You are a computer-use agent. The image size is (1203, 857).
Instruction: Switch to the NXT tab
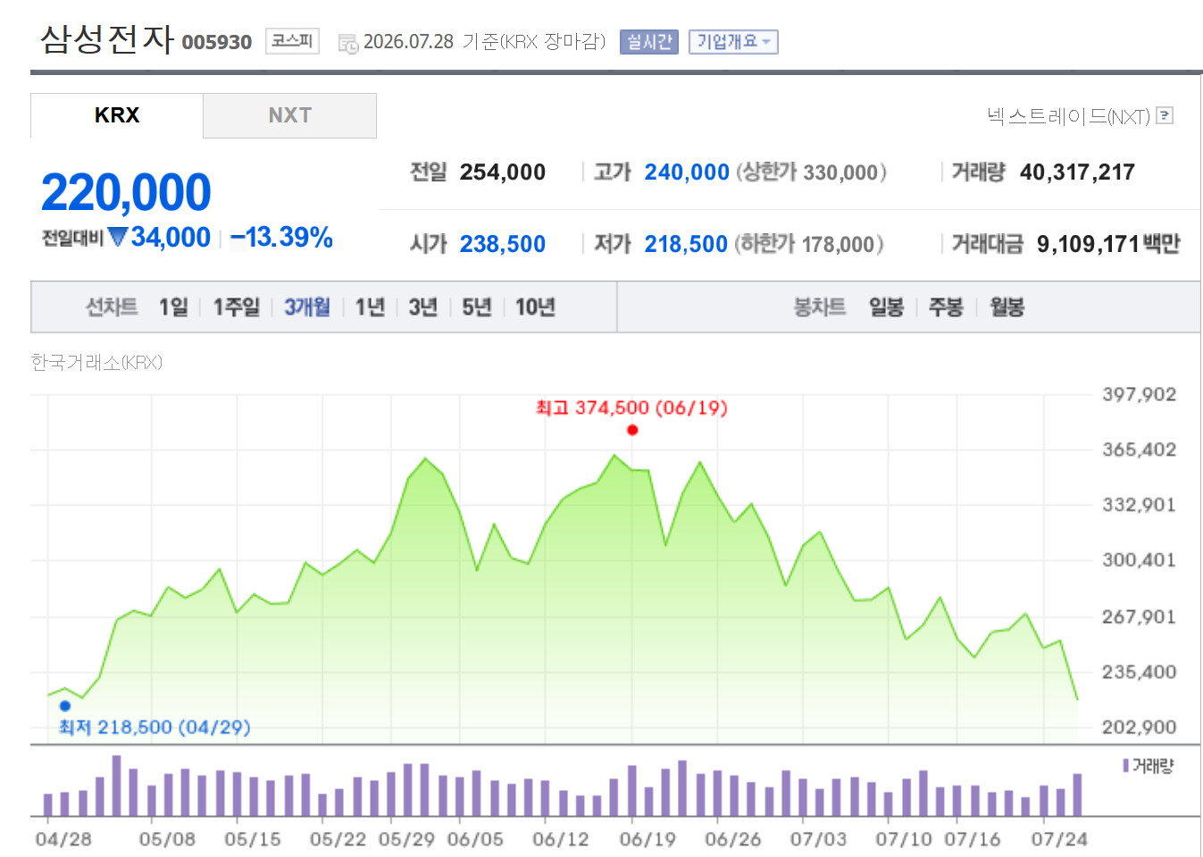pos(289,115)
